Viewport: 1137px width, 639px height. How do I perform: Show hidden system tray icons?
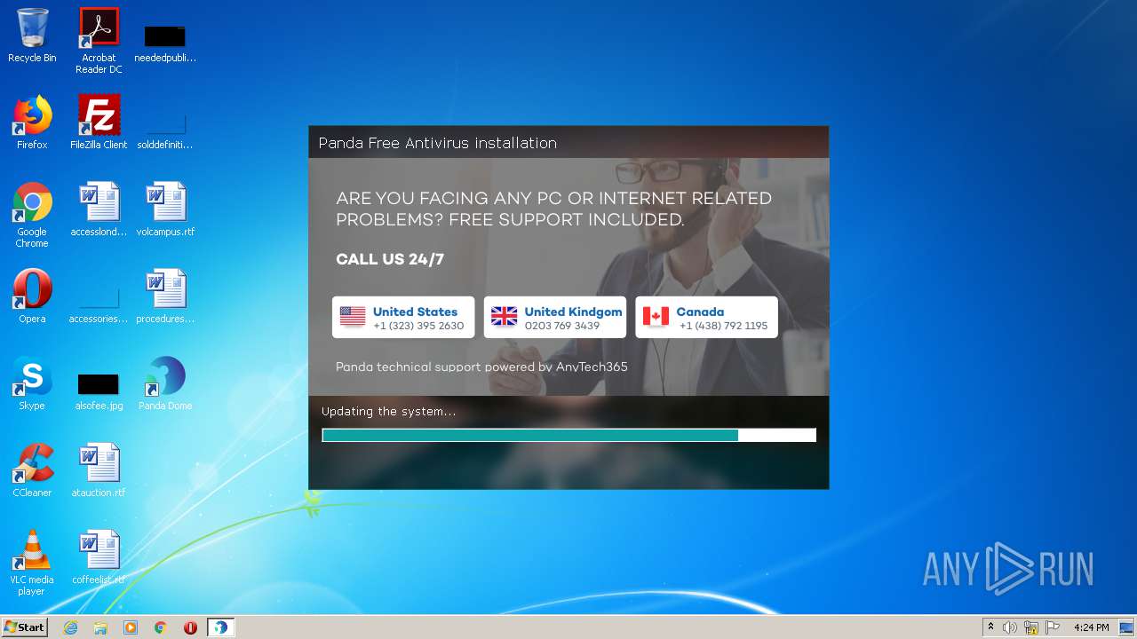tap(990, 627)
